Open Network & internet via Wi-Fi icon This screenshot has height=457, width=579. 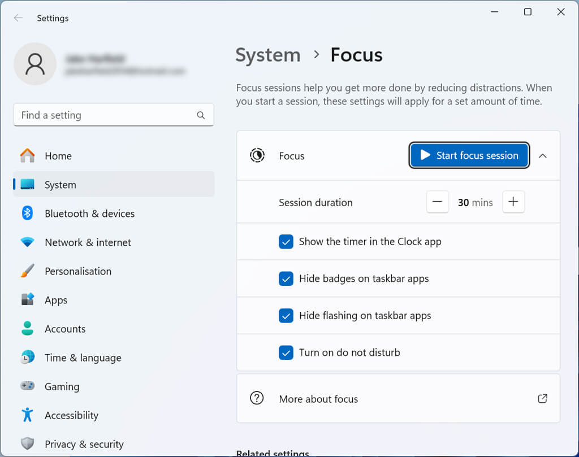(27, 242)
